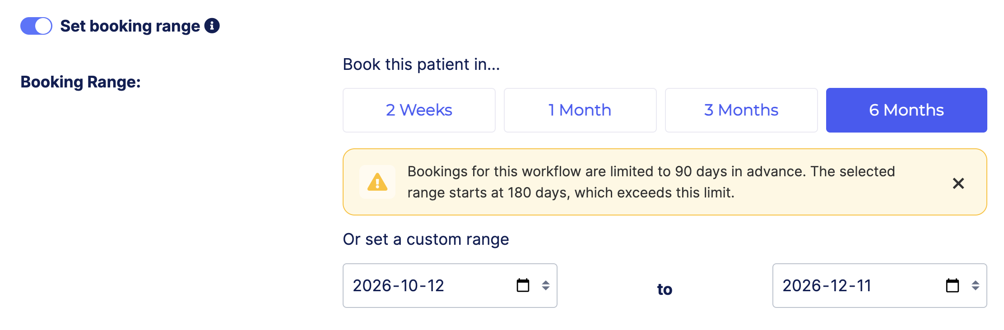Click the day segment of the 2026-12-11 end date
The image size is (1004, 330).
coord(864,285)
